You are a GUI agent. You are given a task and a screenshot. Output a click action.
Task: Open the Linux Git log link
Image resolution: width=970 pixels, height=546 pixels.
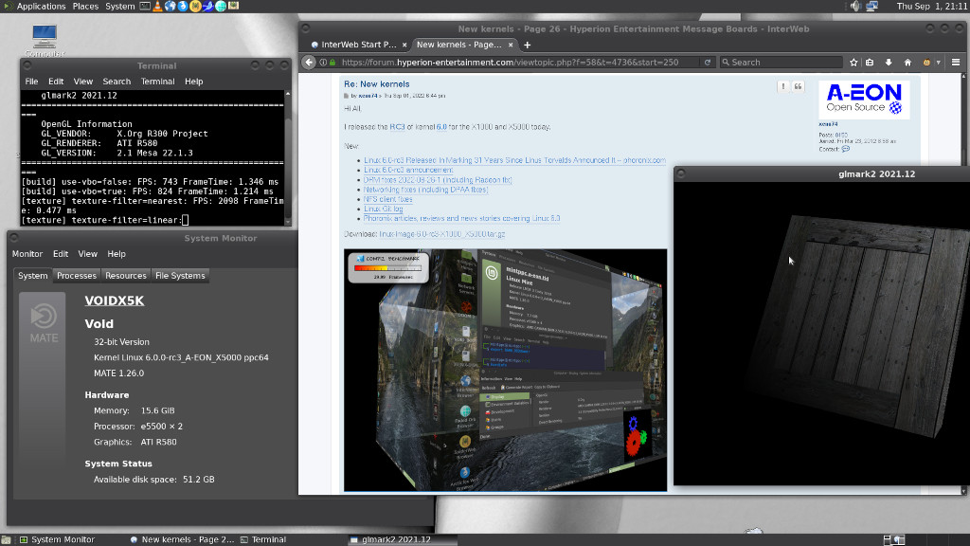point(383,209)
